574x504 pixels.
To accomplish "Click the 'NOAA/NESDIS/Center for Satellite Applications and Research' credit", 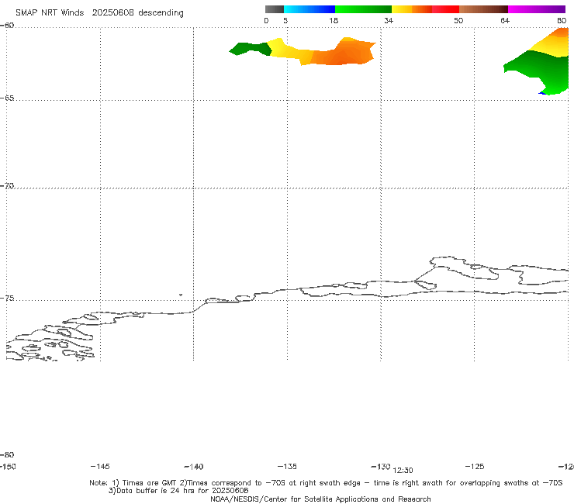I will point(320,499).
